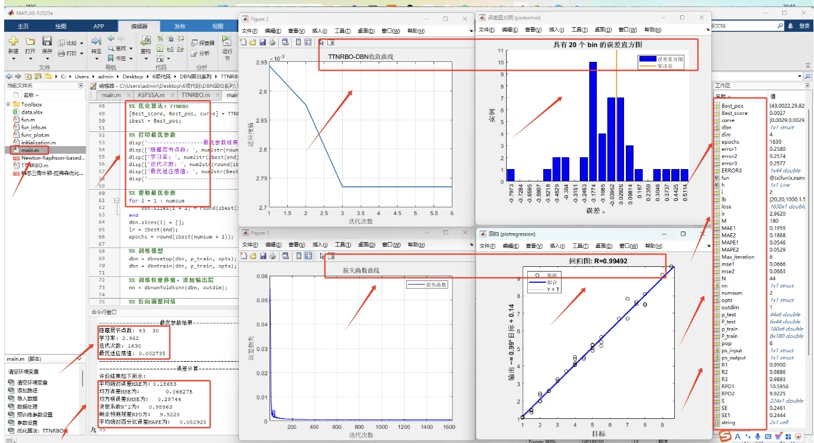This screenshot has height=443, width=814.
Task: Click the print icon in Figure 1 toolbar
Action: point(271,256)
